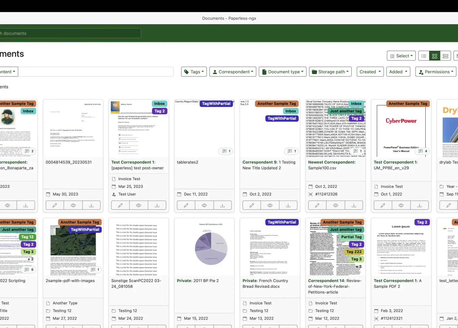458x328 pixels.
Task: Edit the [paperless] test post-owner document
Action: 120,205
